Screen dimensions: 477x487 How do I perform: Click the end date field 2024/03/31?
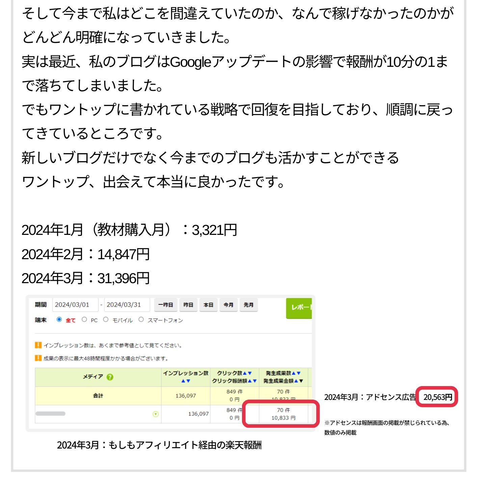[x=127, y=305]
